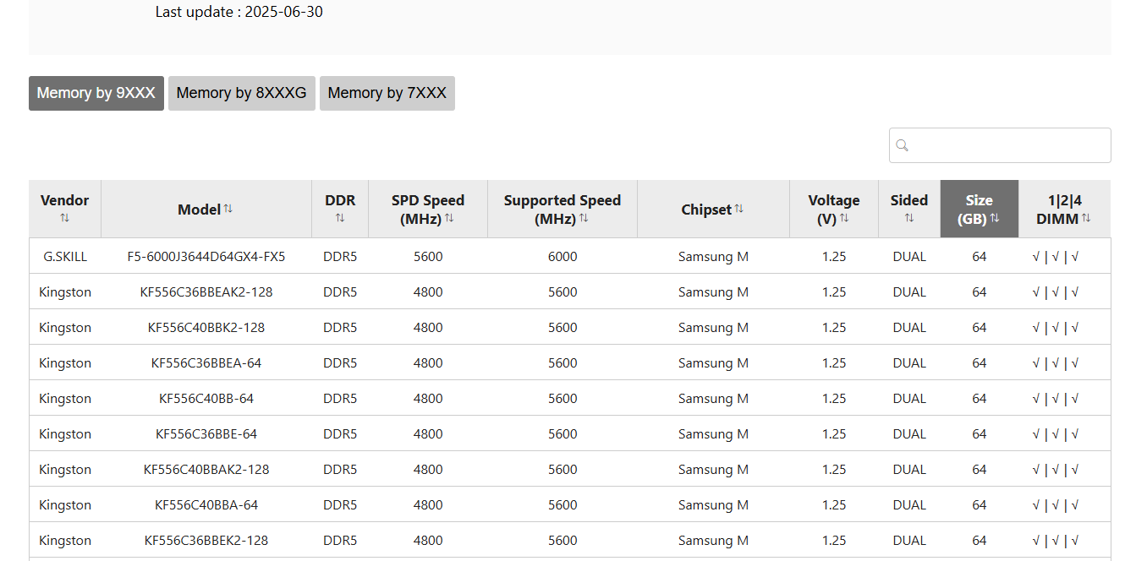1125x561 pixels.
Task: Click sort arrows under DDR column header
Action: pos(340,218)
